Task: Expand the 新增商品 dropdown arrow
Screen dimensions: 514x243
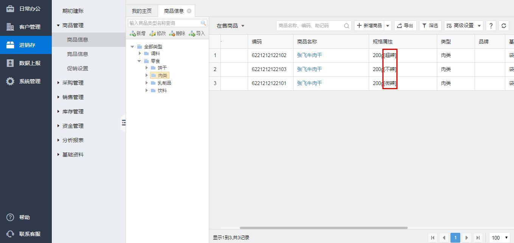Action: coord(388,26)
